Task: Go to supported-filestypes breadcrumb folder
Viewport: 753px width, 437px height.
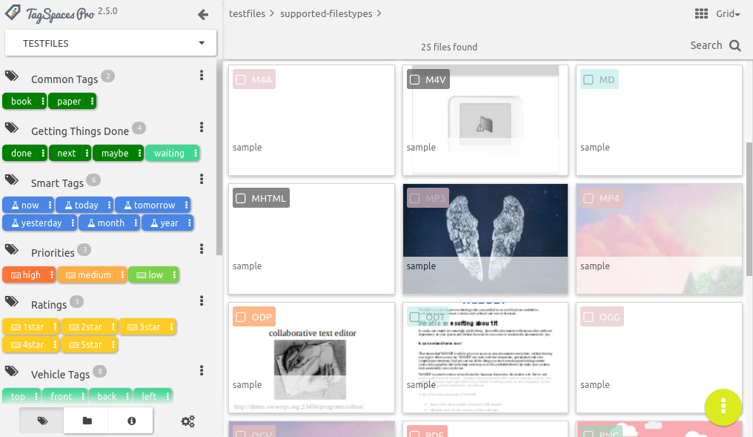Action: pyautogui.click(x=326, y=13)
